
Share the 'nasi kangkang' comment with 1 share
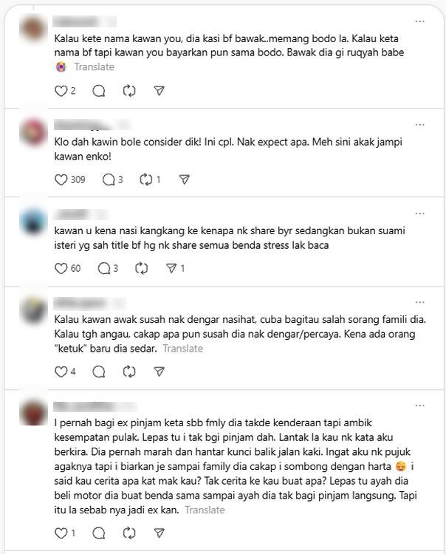[171, 269]
